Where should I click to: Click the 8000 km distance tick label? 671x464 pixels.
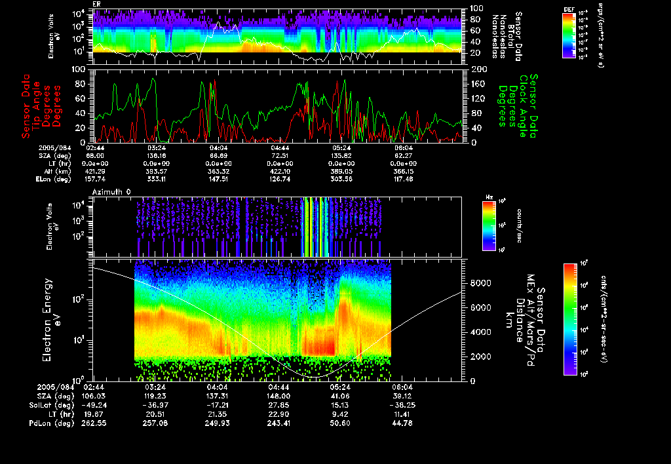coord(480,283)
